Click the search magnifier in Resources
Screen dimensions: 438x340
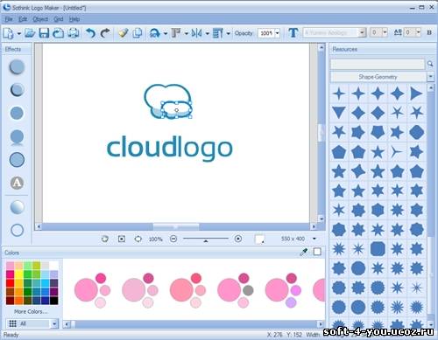[430, 64]
